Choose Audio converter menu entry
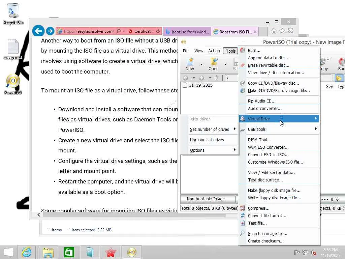Screen dimensions: 345x259 tap(265, 108)
